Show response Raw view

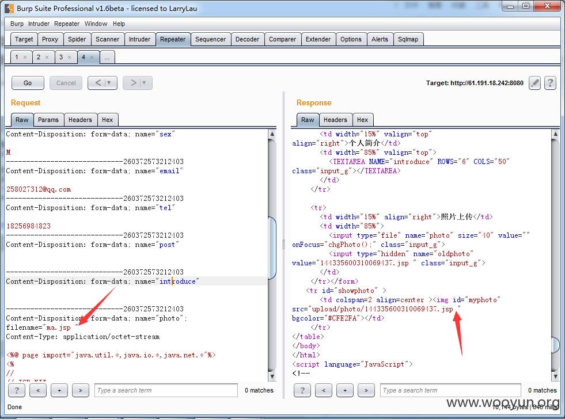coord(308,120)
